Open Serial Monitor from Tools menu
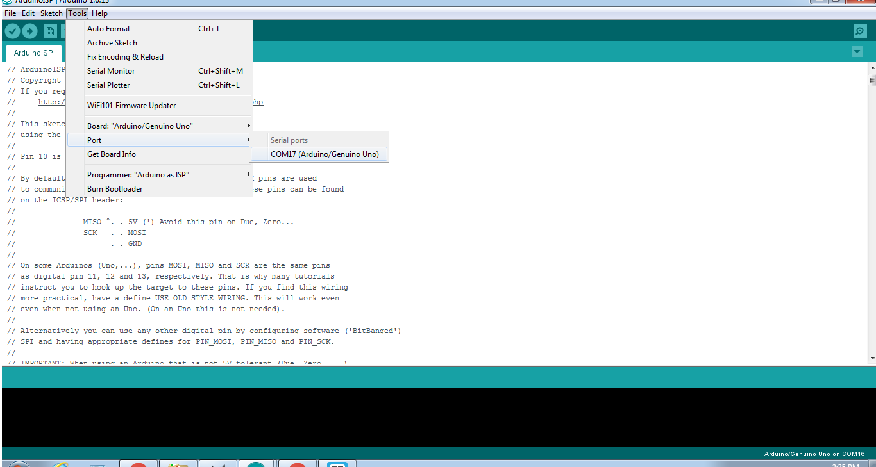876x467 pixels. 160,71
